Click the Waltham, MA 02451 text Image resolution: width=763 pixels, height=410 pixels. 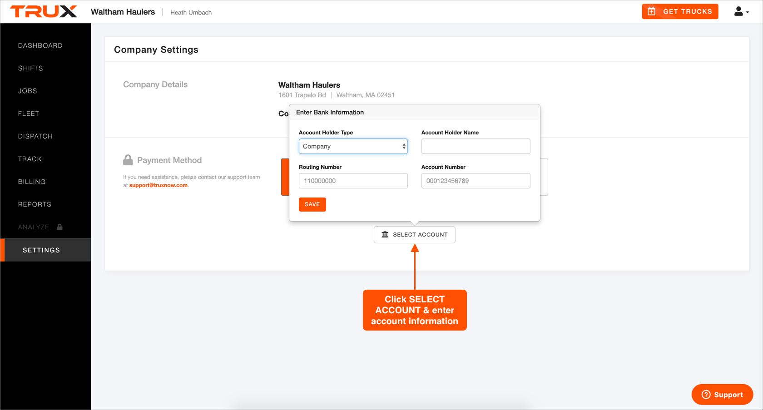[x=365, y=95]
